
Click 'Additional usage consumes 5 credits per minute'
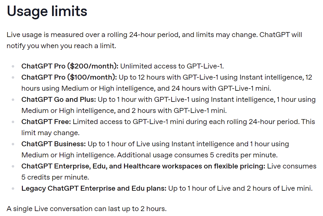tap(197, 155)
